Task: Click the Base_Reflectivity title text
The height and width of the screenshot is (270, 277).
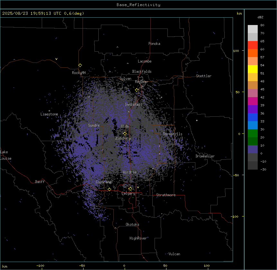Action: pyautogui.click(x=138, y=5)
